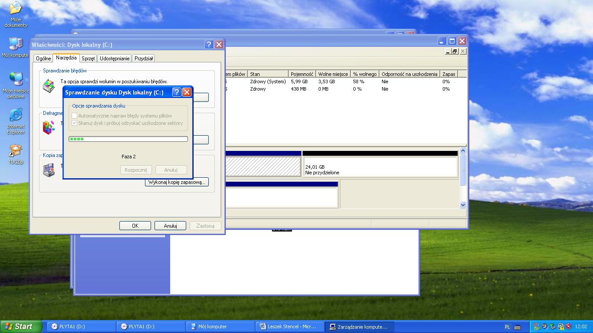Select the Zdrowy (System) volume row

(346, 82)
